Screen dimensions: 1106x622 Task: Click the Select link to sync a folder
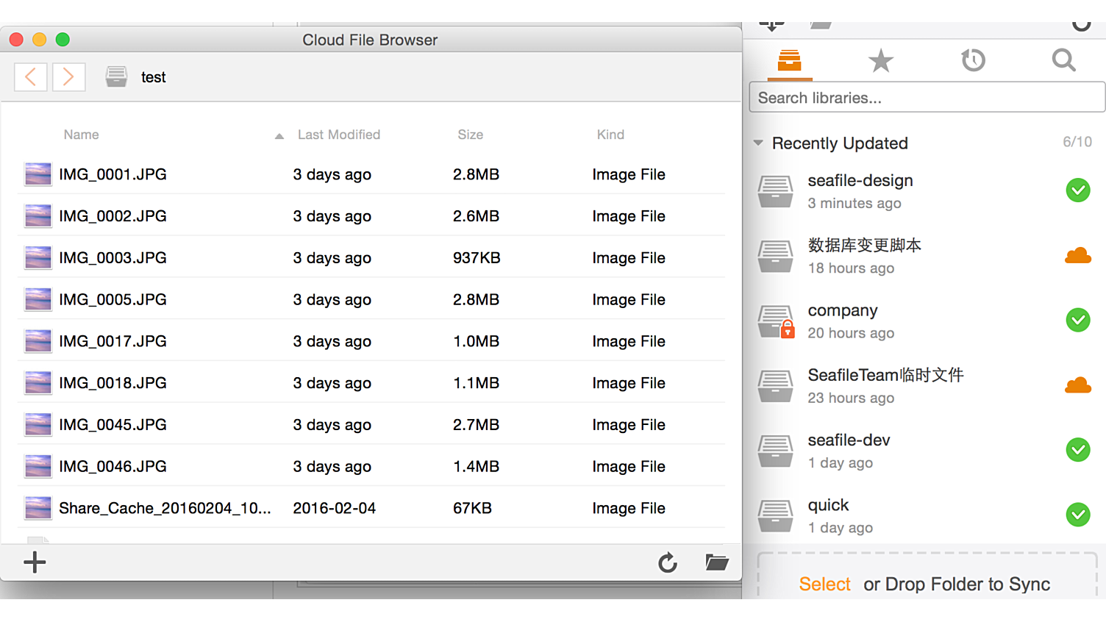click(824, 584)
